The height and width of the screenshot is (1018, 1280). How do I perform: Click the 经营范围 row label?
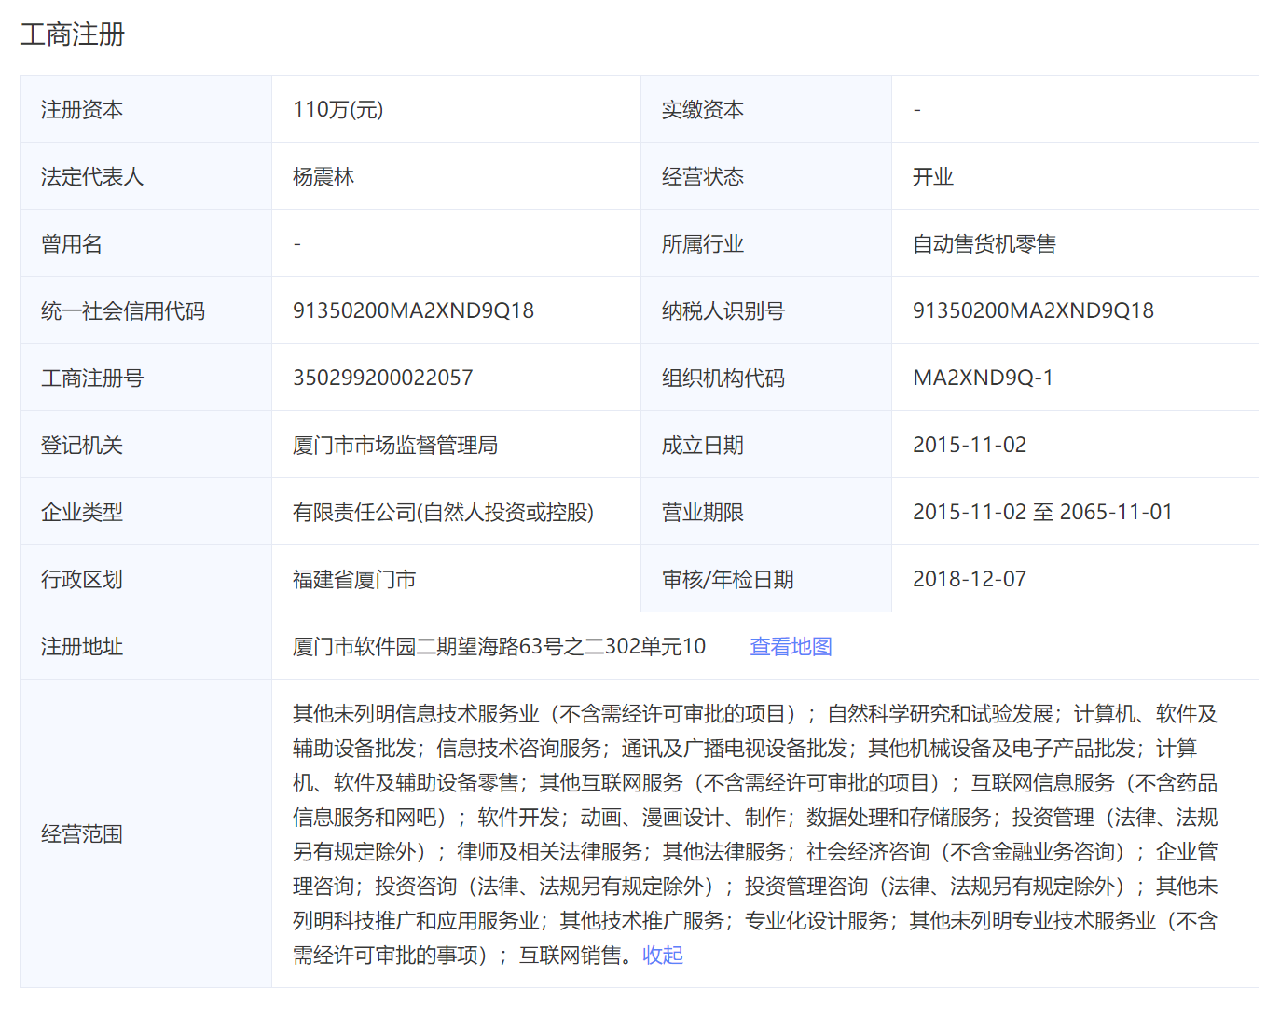click(82, 833)
